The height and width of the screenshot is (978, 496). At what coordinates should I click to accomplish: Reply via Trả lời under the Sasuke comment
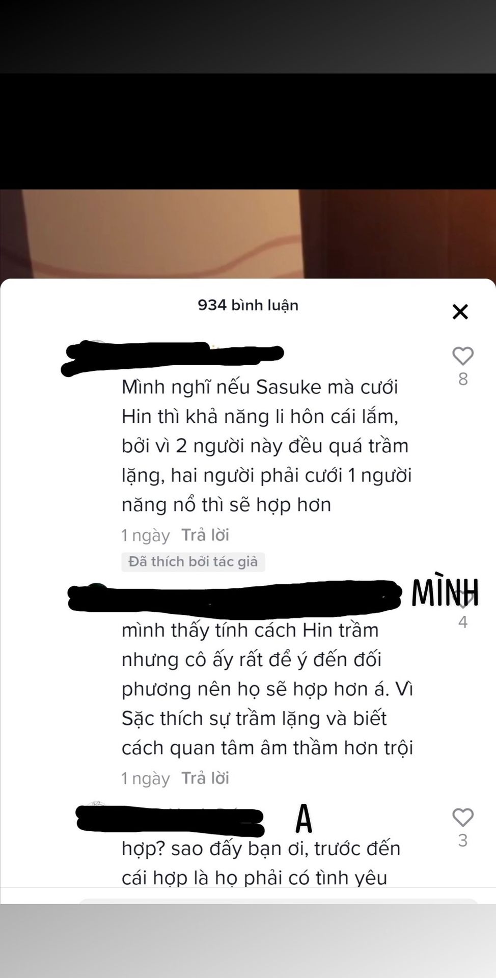[x=205, y=535]
